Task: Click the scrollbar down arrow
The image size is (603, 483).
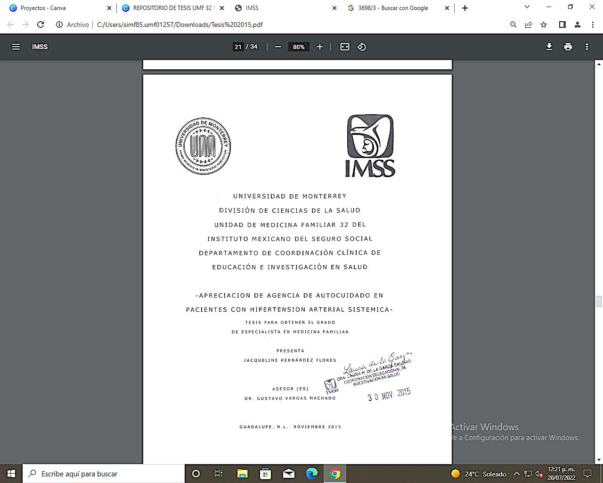Action: (x=599, y=460)
